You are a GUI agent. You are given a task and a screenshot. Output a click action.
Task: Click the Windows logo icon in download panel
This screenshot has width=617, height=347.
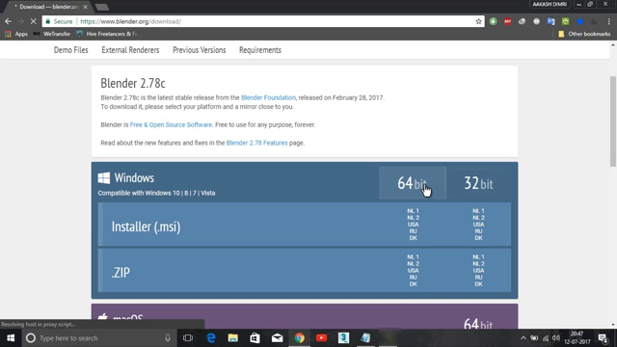click(104, 177)
